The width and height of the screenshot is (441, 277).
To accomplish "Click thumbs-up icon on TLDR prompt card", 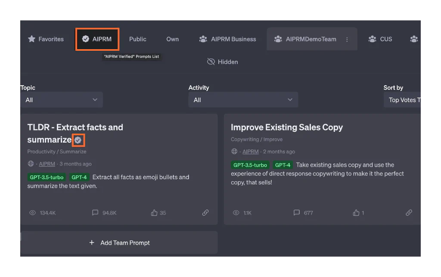I will click(x=154, y=213).
